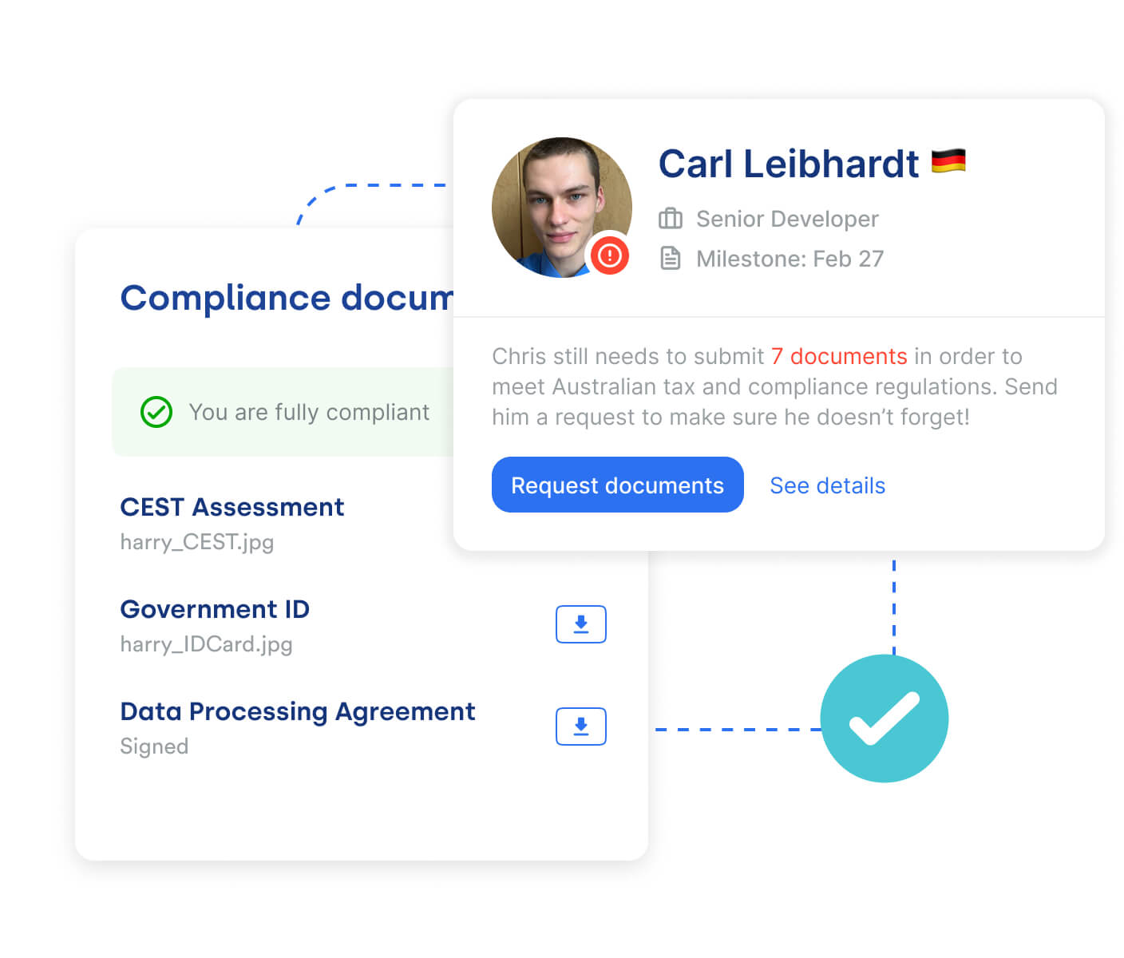Click the 'You are fully compliant' banner
Image resolution: width=1124 pixels, height=958 pixels.
point(308,412)
